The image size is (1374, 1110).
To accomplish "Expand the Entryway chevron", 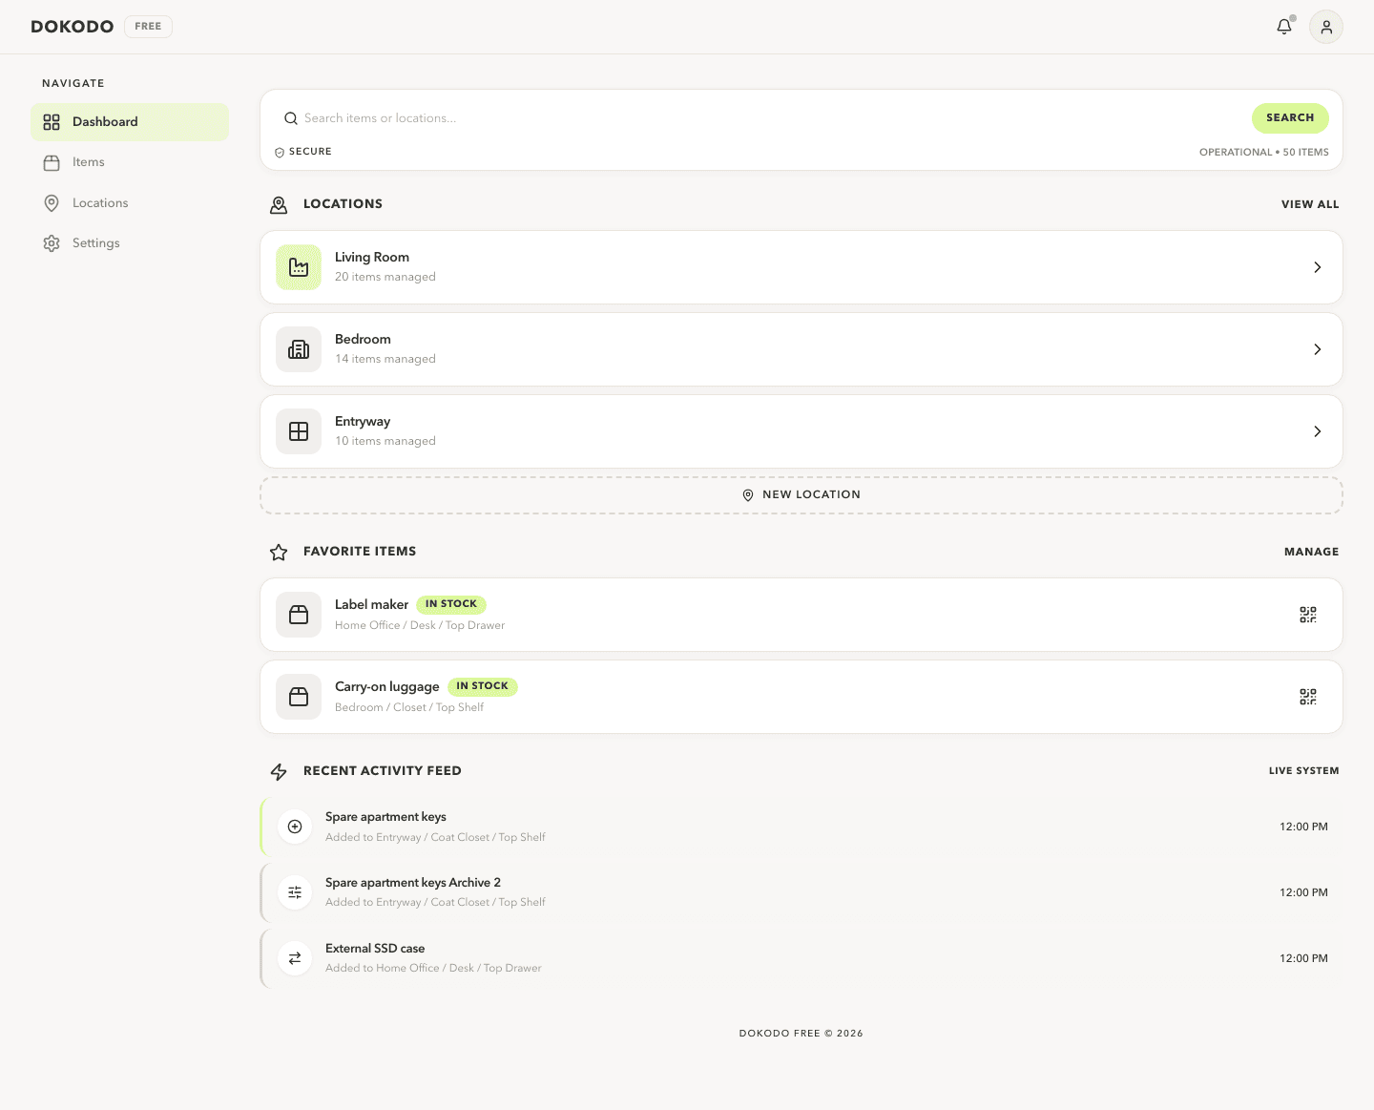I will [1317, 431].
